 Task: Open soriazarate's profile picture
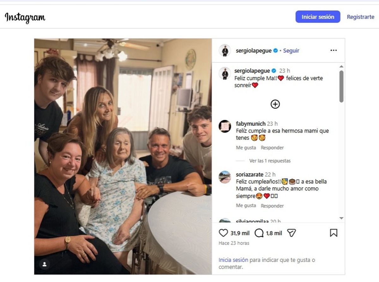coord(225,177)
